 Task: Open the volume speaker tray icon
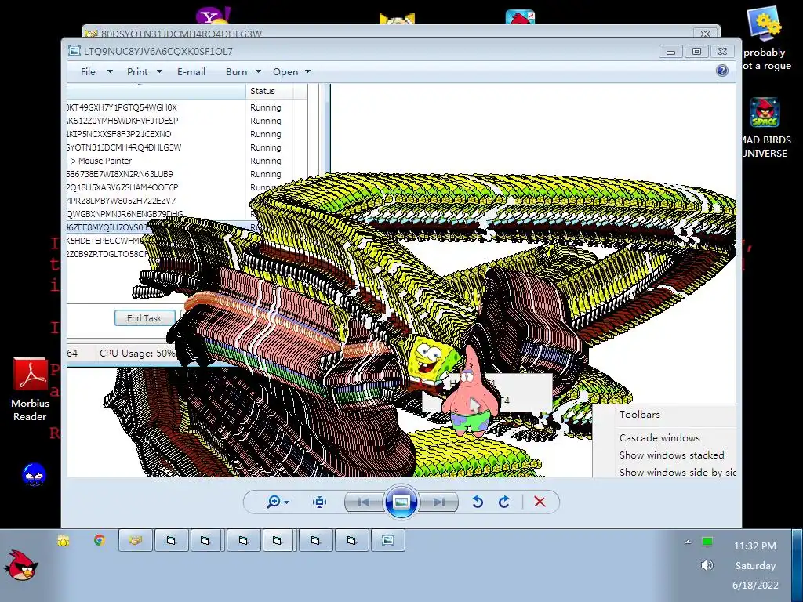coord(707,565)
